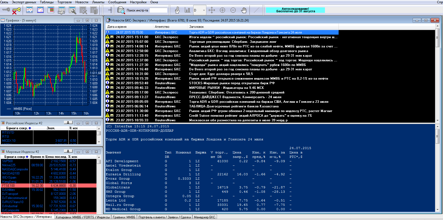This screenshot has height=220, width=443.
Task: Click the Дата и время column header
Action: pyautogui.click(x=129, y=27)
